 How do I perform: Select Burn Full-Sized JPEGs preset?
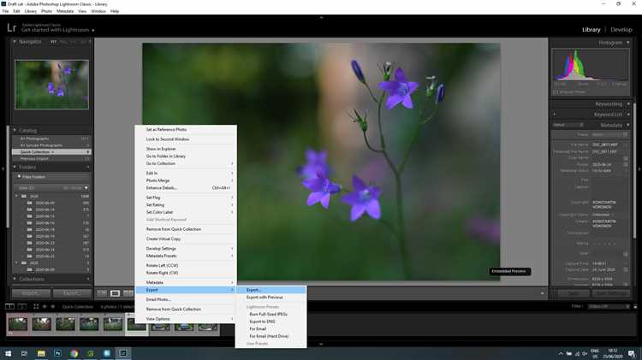[270, 314]
